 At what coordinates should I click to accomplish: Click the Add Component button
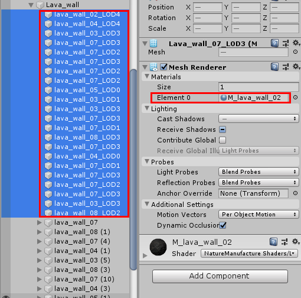tap(220, 276)
